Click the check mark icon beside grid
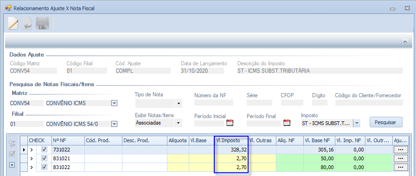416x176 pixels. (12, 154)
